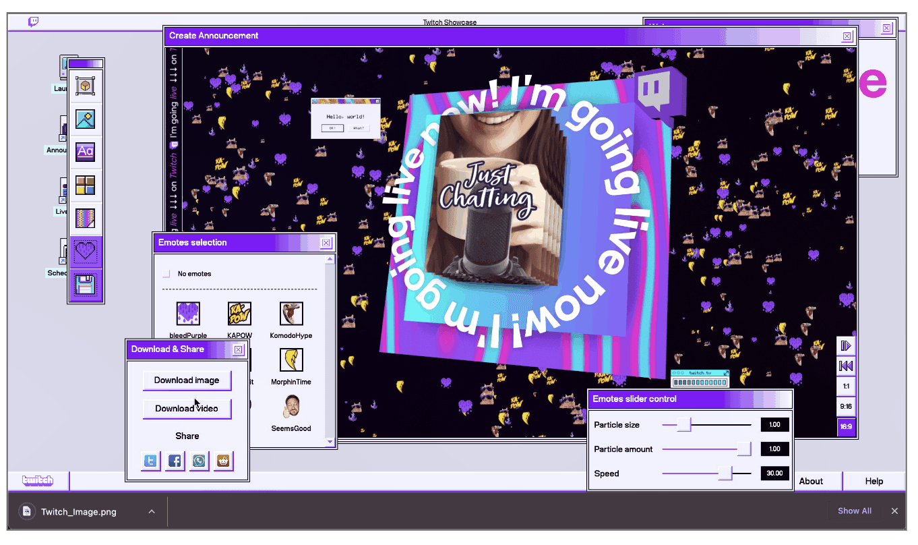Select the MorphinTime emote
Viewport: 918px width, 545px height.
(x=291, y=360)
